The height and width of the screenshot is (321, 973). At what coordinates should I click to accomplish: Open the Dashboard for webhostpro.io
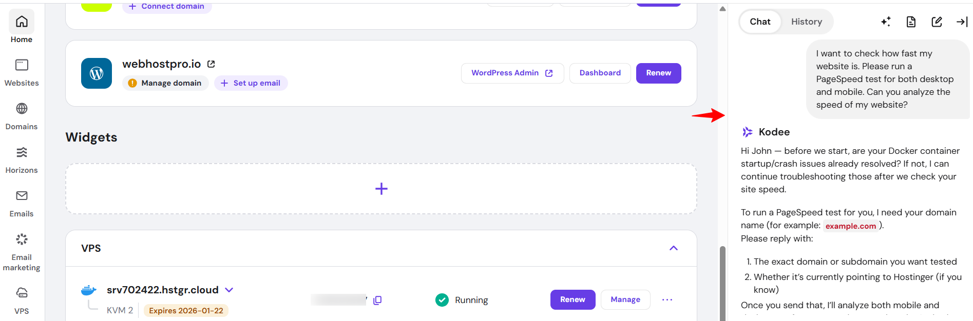600,73
